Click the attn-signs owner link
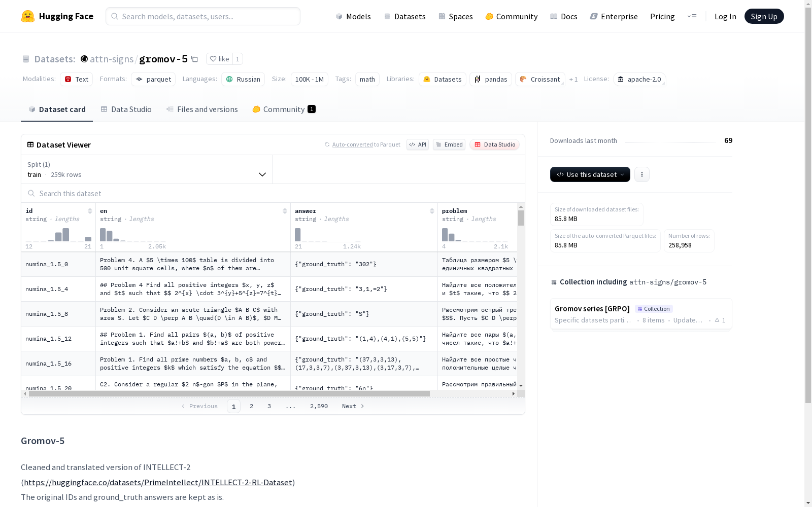 (112, 59)
